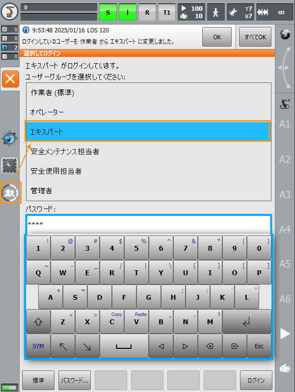Open the 6D mouse jog settings icon
The image size is (295, 392).
(285, 104)
